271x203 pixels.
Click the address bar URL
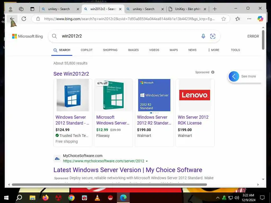(x=129, y=19)
